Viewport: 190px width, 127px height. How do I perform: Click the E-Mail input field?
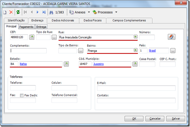click(x=136, y=88)
